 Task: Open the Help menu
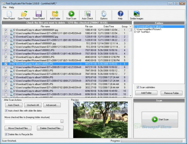pyautogui.click(x=12, y=7)
